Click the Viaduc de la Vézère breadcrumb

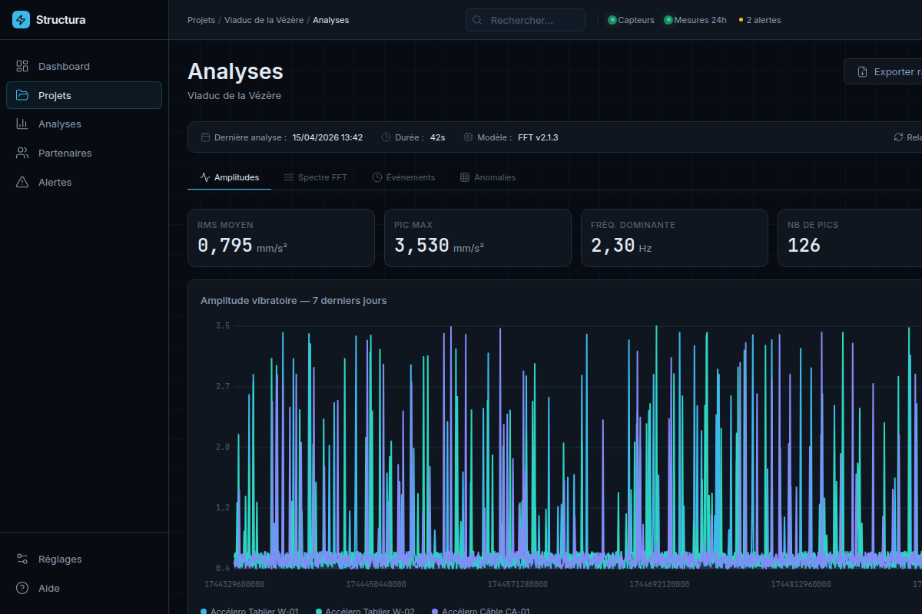tap(264, 20)
